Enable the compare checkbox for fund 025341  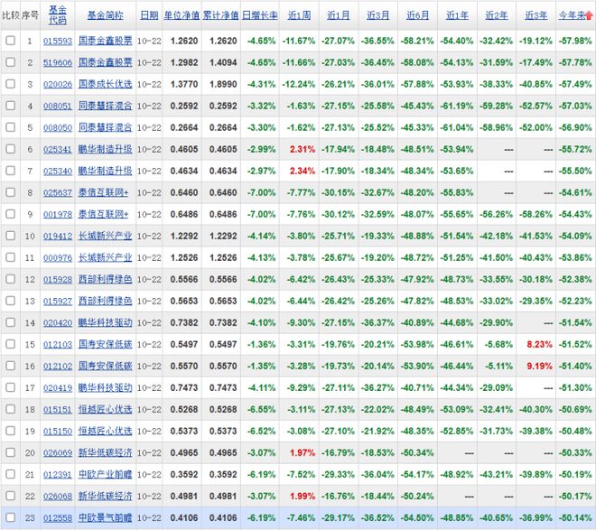[x=11, y=149]
